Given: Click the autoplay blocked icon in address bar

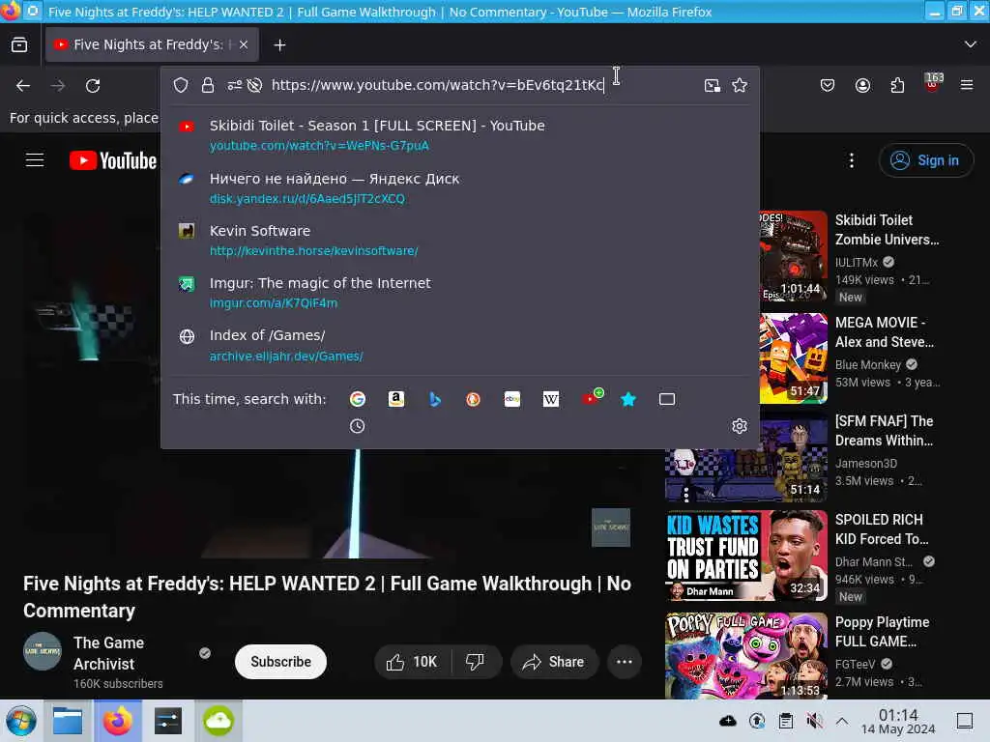Looking at the screenshot, I should pos(254,85).
